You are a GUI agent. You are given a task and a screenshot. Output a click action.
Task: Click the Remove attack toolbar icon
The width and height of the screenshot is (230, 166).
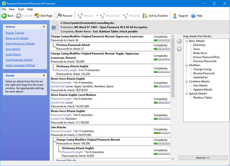[80, 16]
